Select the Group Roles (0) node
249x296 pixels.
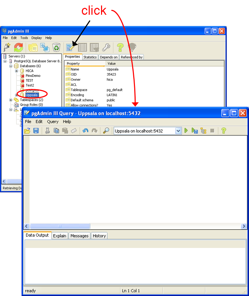point(32,105)
